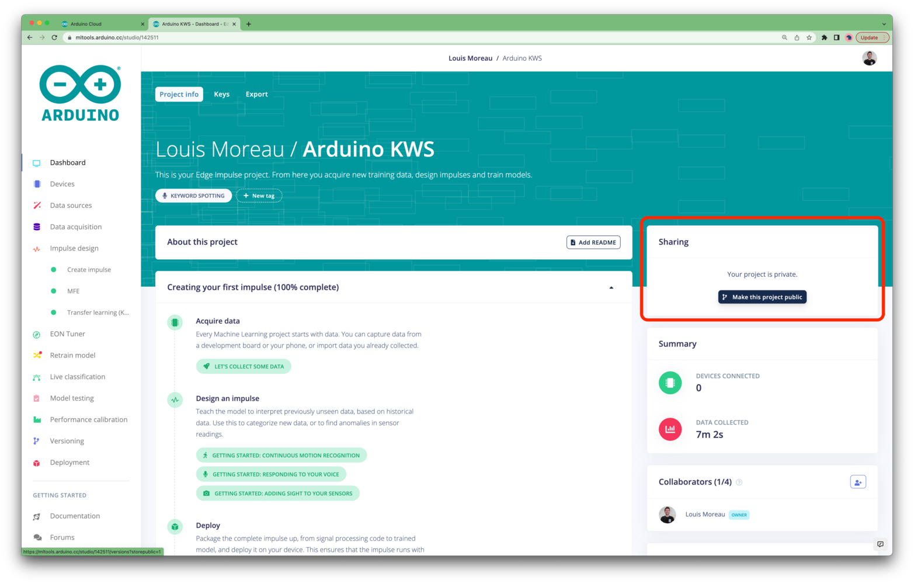Viewport: 914px width, 584px height.
Task: Switch to the Export tab
Action: [256, 94]
